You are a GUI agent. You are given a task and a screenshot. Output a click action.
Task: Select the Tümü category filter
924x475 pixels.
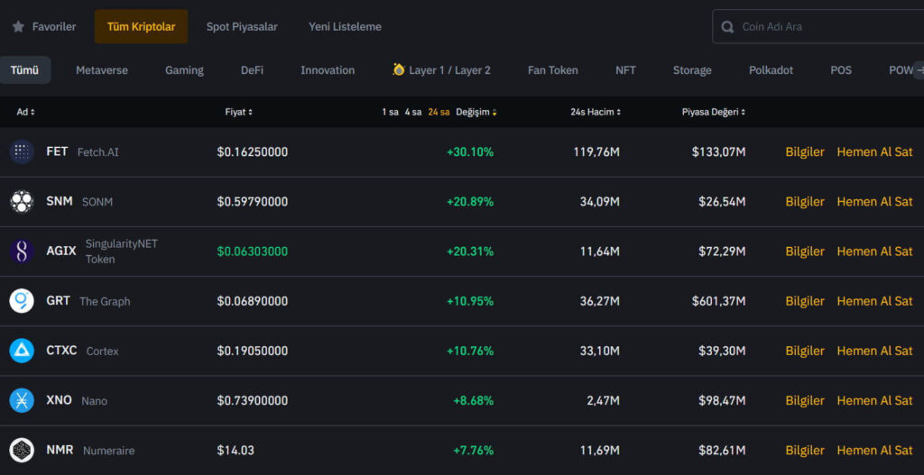tap(24, 70)
